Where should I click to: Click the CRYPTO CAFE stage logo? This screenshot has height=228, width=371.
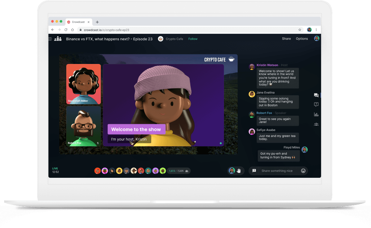pos(219,59)
